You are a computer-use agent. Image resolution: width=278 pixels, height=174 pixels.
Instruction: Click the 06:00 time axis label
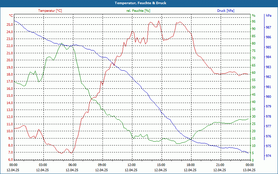coord(72,165)
